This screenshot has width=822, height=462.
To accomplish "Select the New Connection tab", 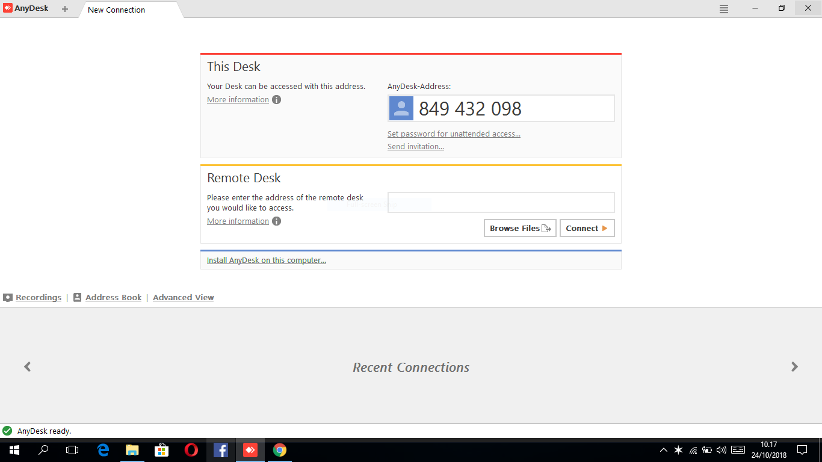I will pos(117,10).
